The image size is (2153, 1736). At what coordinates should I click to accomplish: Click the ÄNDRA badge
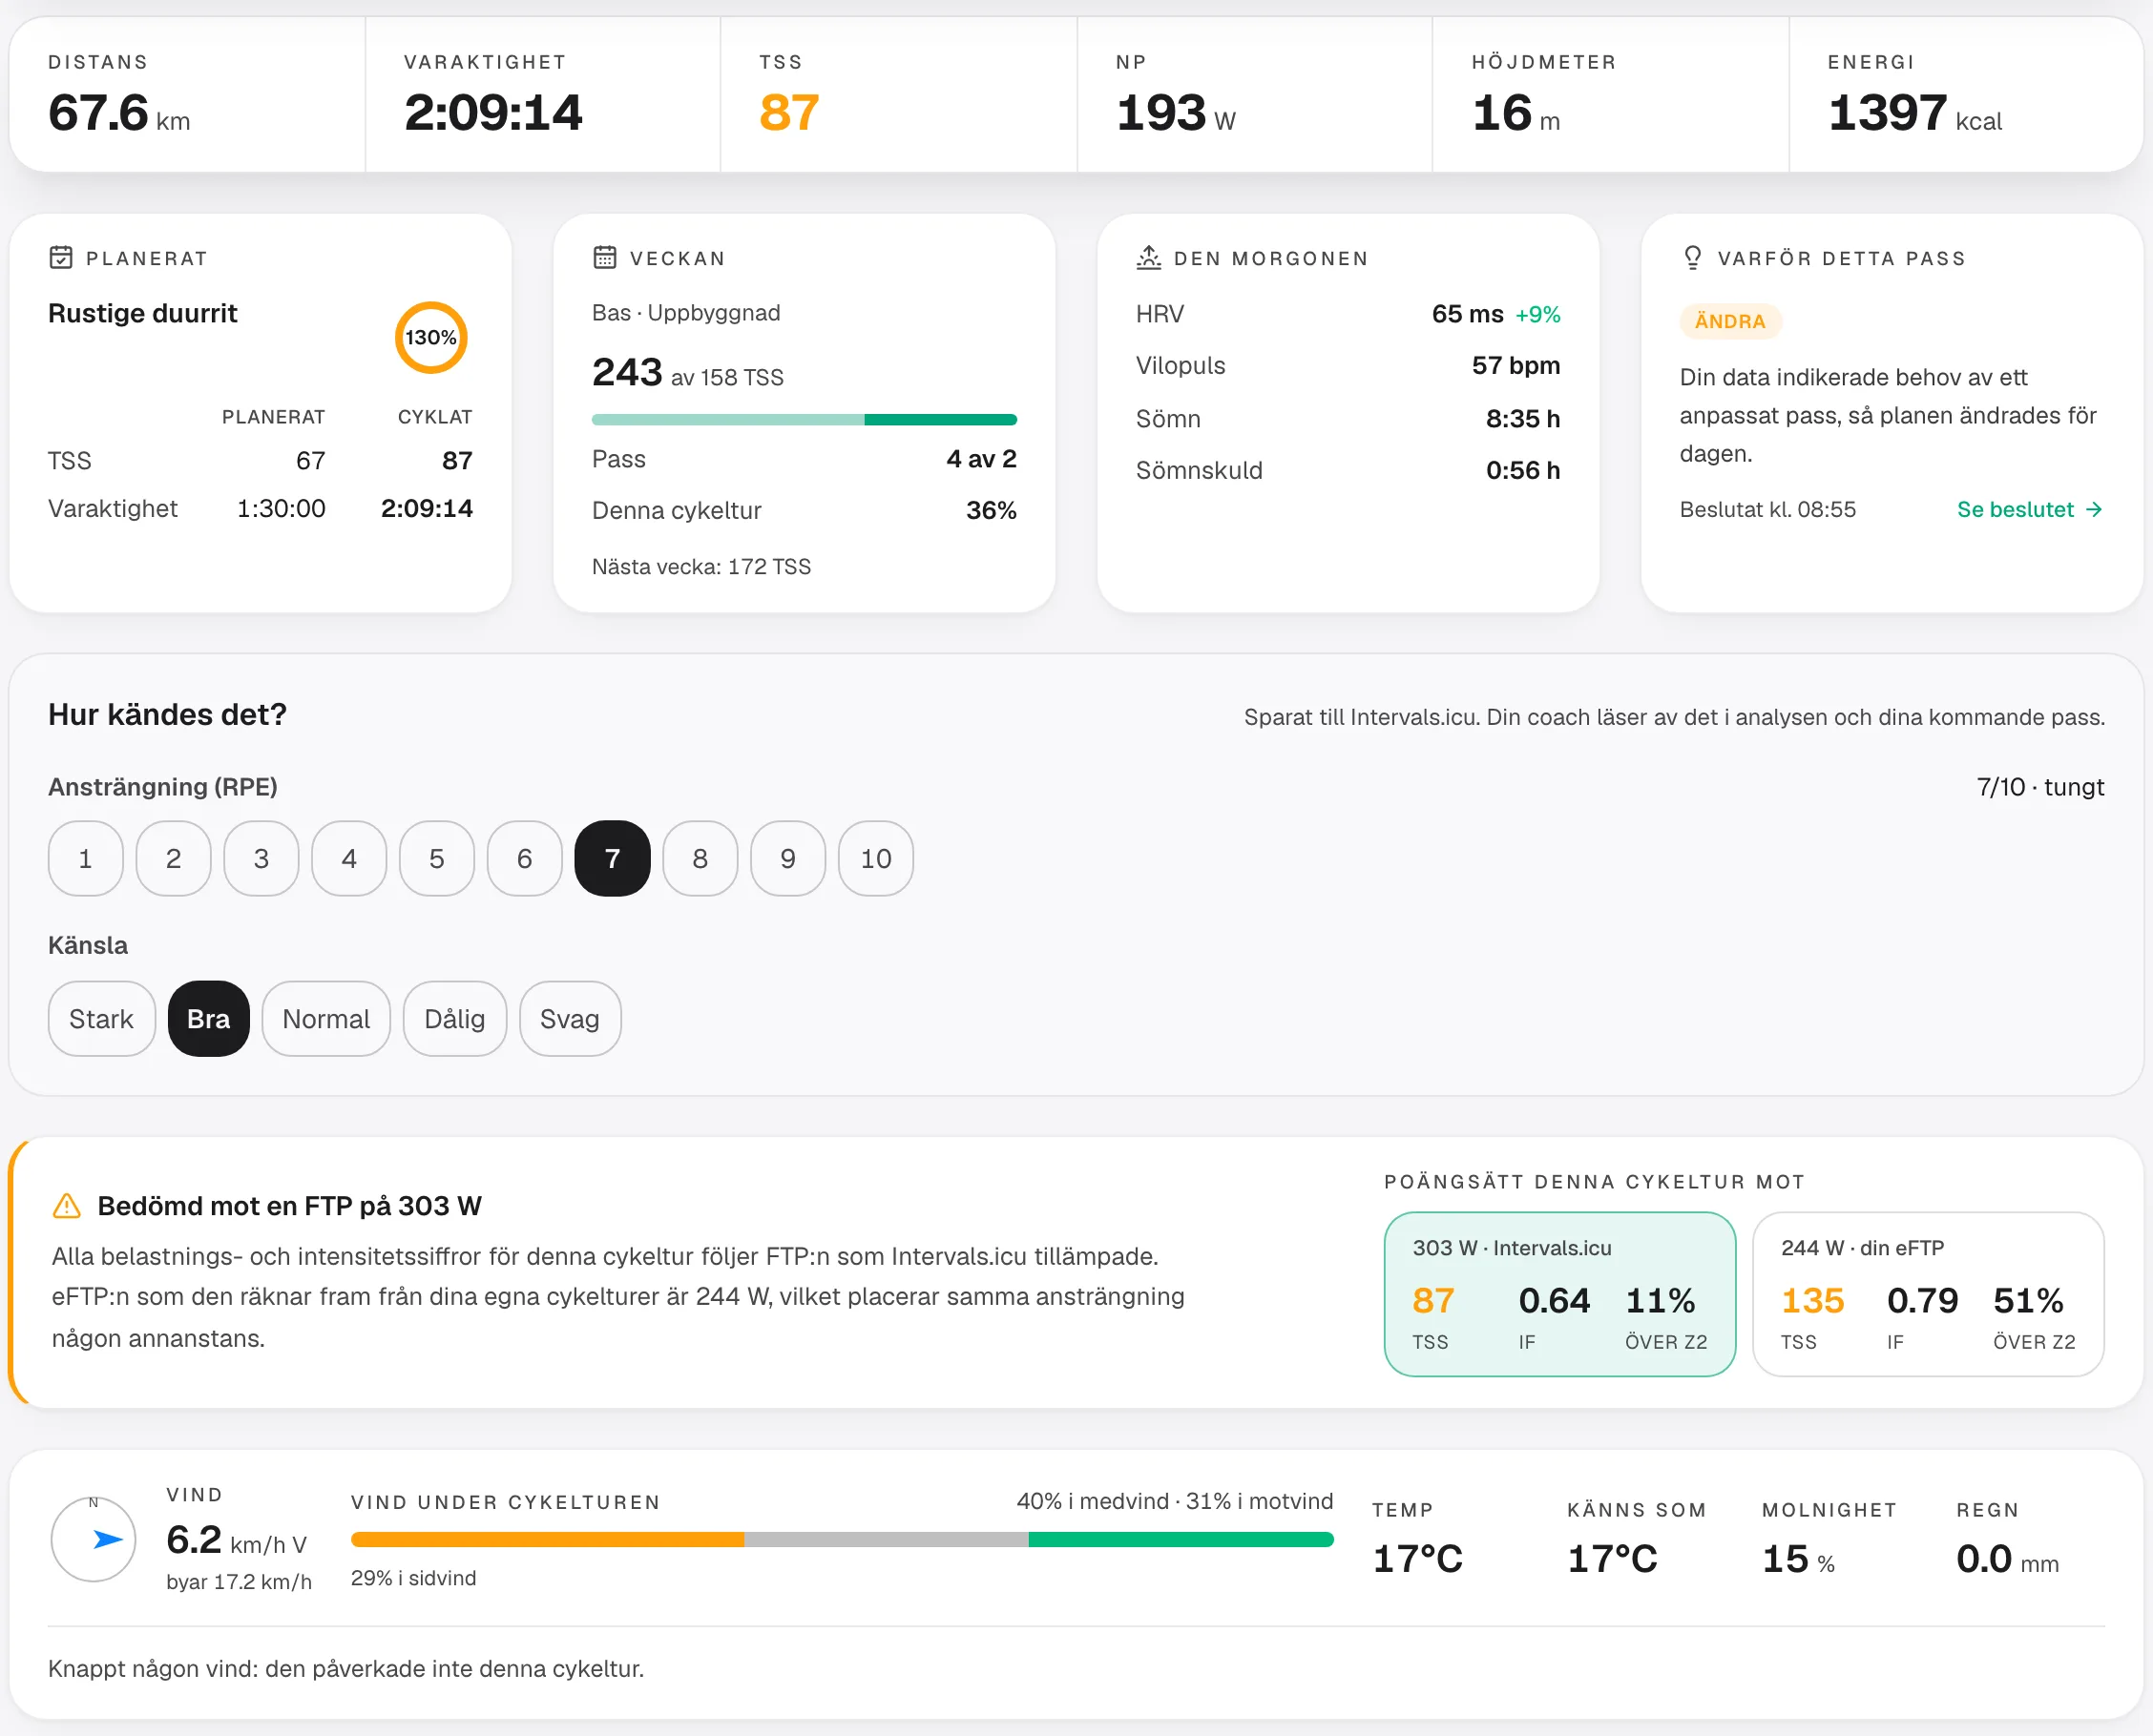[x=1731, y=322]
